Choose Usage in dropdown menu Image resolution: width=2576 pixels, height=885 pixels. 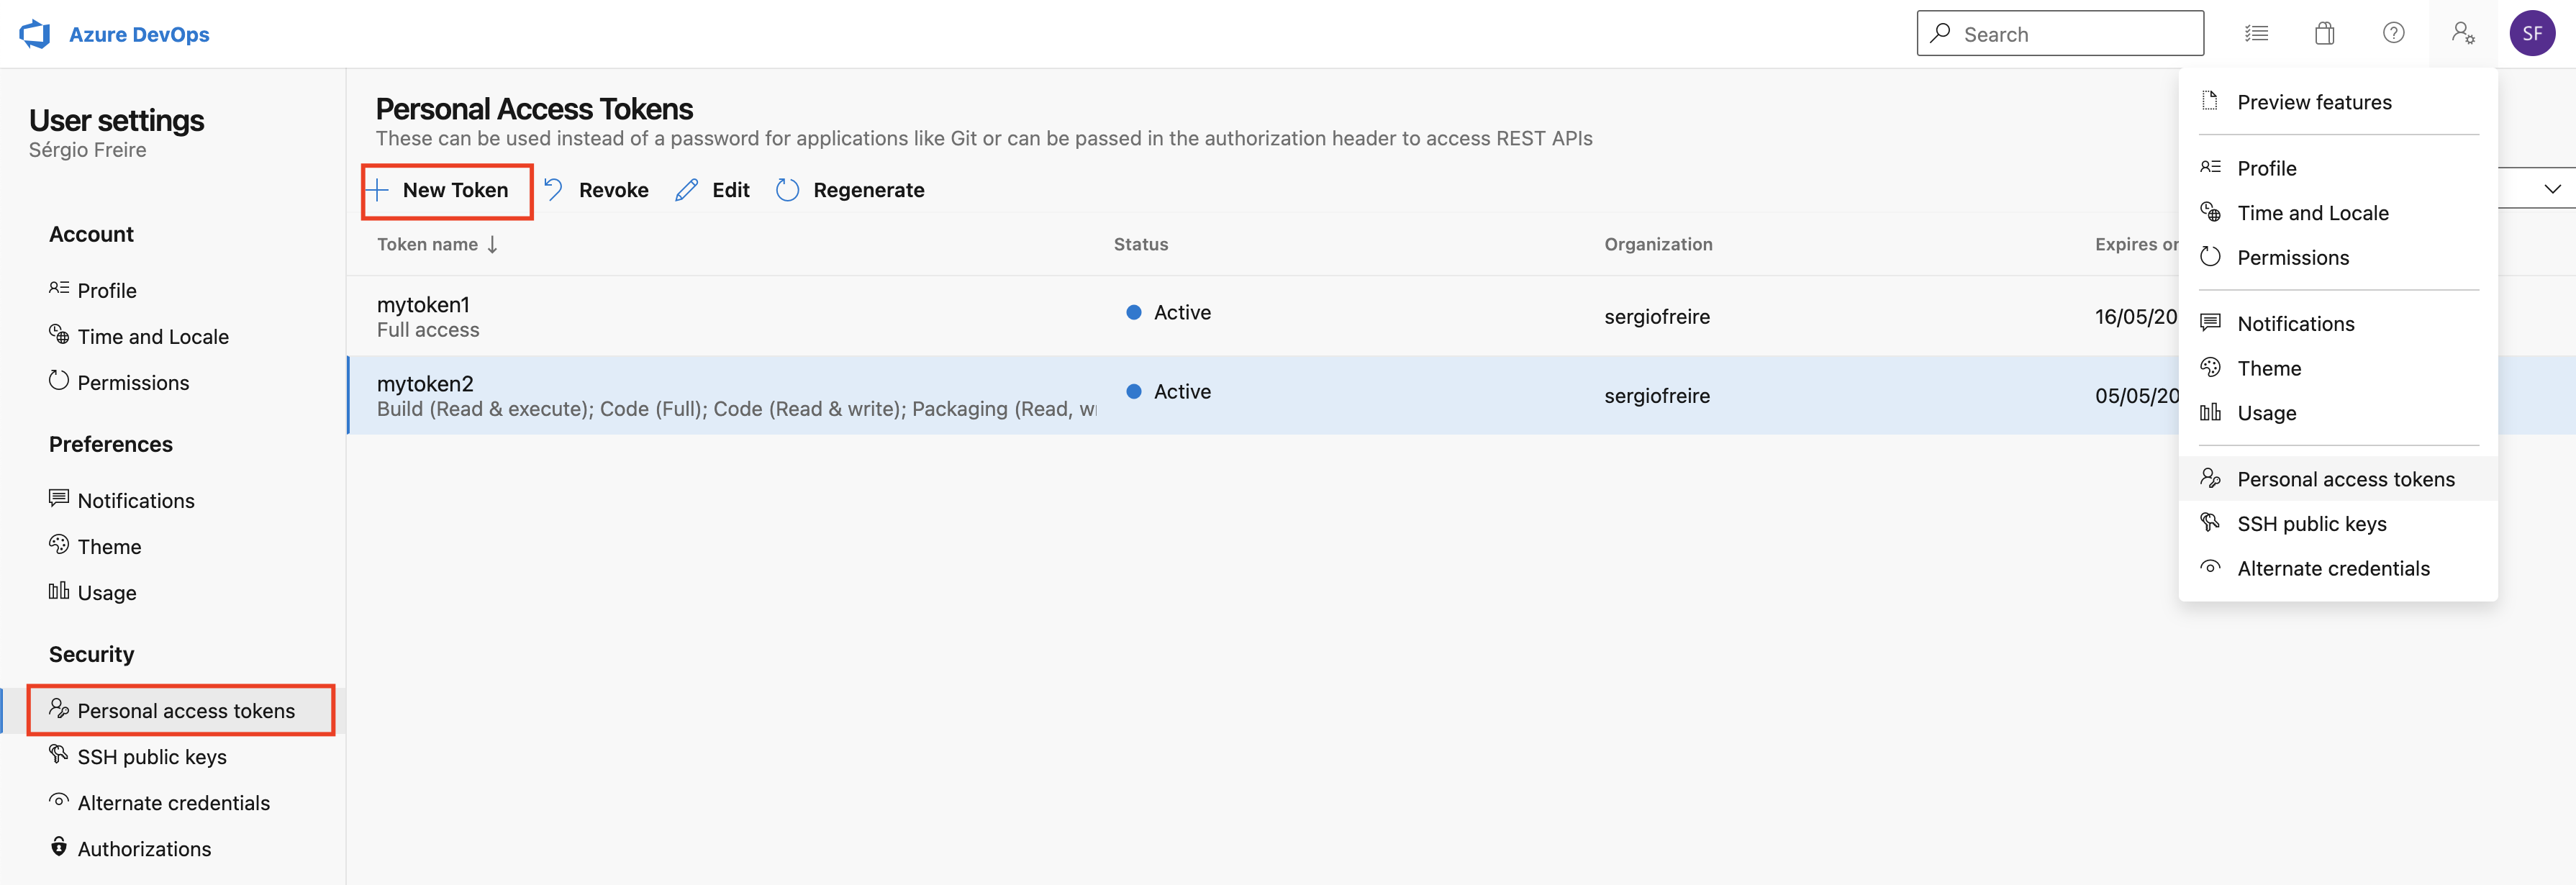[2338, 413]
